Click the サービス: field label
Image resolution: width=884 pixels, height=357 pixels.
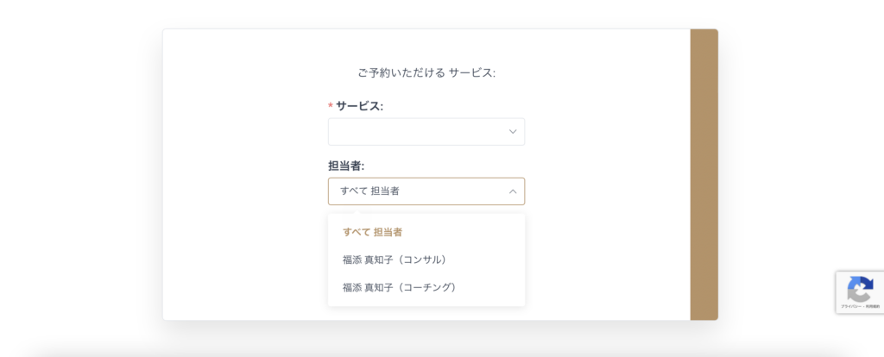coord(359,106)
